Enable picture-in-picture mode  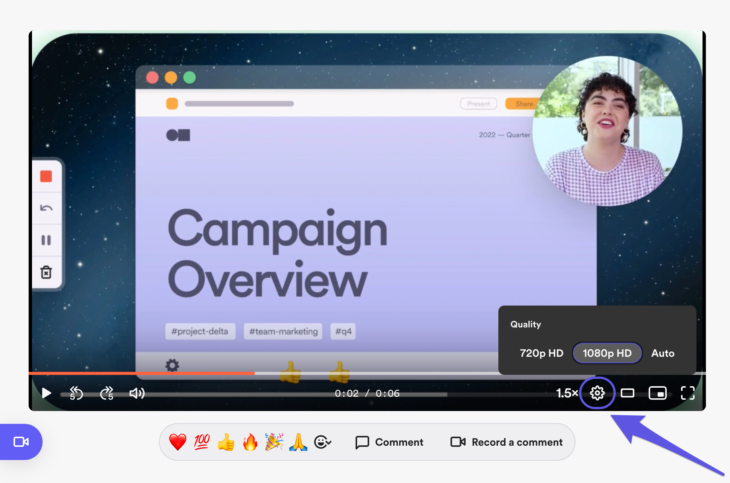tap(658, 393)
